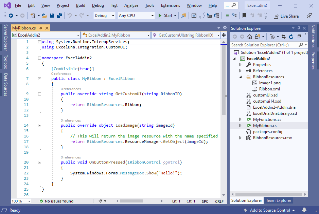Click the Save All multi-disk icon

59,16
